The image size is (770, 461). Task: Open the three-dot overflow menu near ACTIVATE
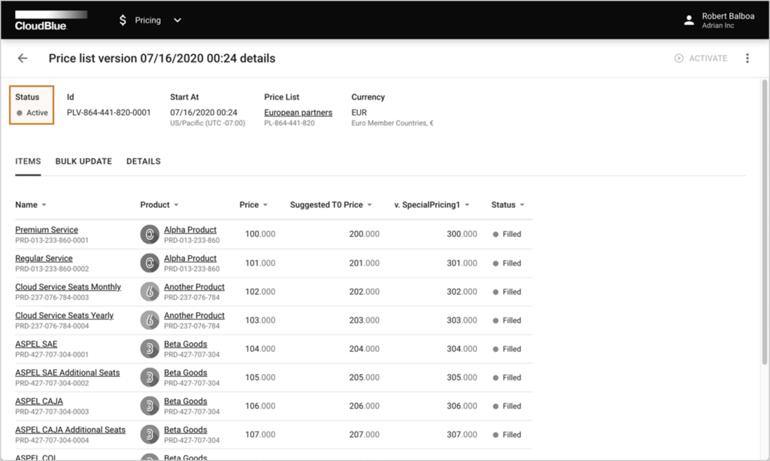747,58
